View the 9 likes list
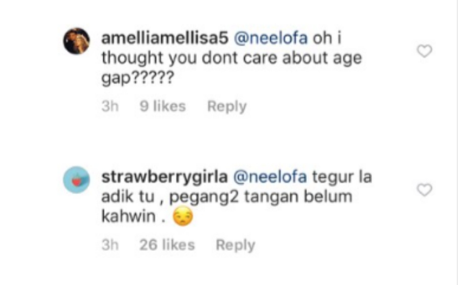The height and width of the screenshot is (285, 458). pyautogui.click(x=163, y=106)
